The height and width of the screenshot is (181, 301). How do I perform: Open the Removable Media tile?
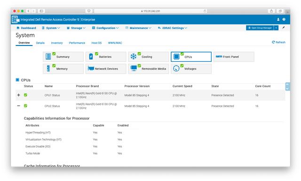point(149,68)
